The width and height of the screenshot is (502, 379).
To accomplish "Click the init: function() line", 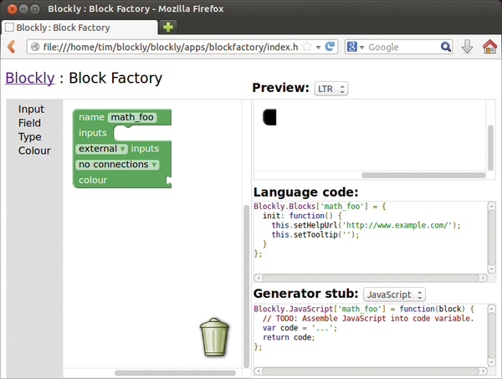I will [x=302, y=216].
